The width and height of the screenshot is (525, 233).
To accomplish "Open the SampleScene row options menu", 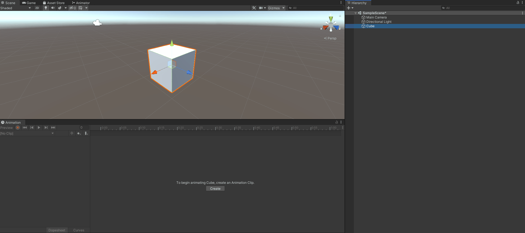I will pos(522,13).
